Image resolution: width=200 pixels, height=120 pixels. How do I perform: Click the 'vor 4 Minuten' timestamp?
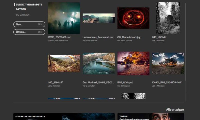(x=158, y=86)
